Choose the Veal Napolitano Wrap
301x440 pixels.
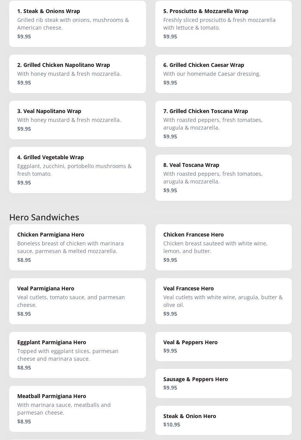coord(77,120)
